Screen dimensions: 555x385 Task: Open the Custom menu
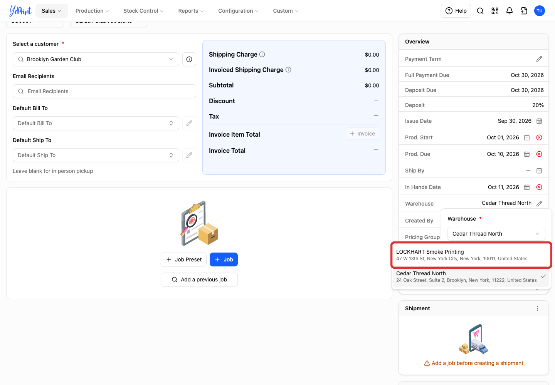pyautogui.click(x=286, y=11)
